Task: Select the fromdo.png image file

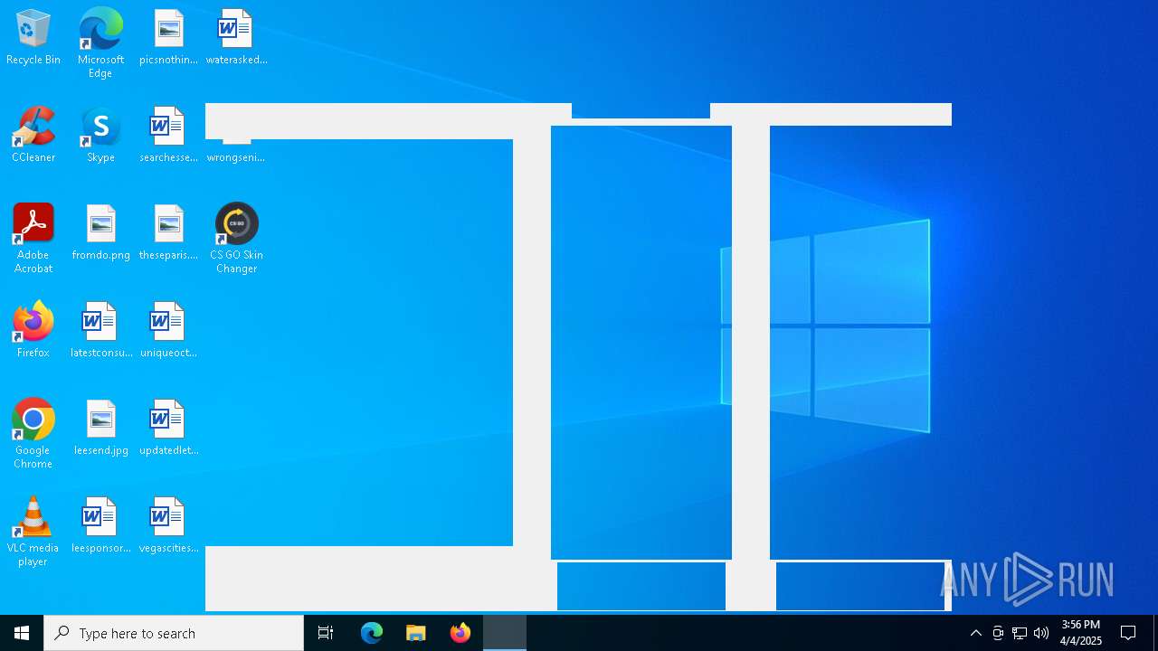Action: tap(100, 233)
